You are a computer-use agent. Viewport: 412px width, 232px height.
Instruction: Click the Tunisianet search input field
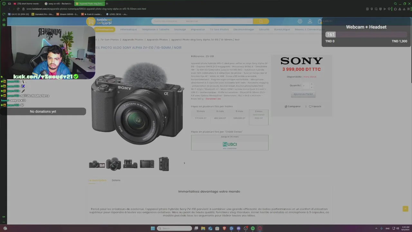(202, 21)
